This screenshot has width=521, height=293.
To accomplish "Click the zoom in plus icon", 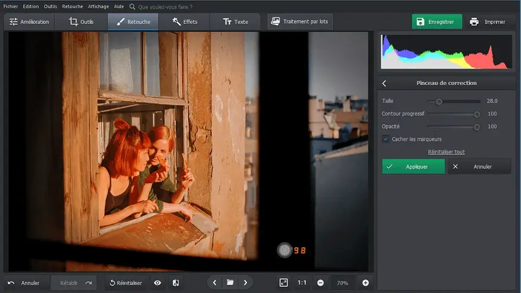I will 365,283.
